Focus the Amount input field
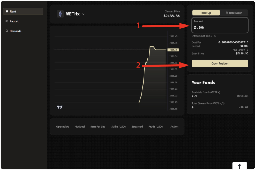The width and height of the screenshot is (256, 170). point(220,28)
